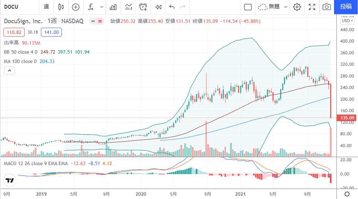Viewport: 358px width, 199px height.
Task: Expand the indicator templates chevron
Action: point(102,7)
